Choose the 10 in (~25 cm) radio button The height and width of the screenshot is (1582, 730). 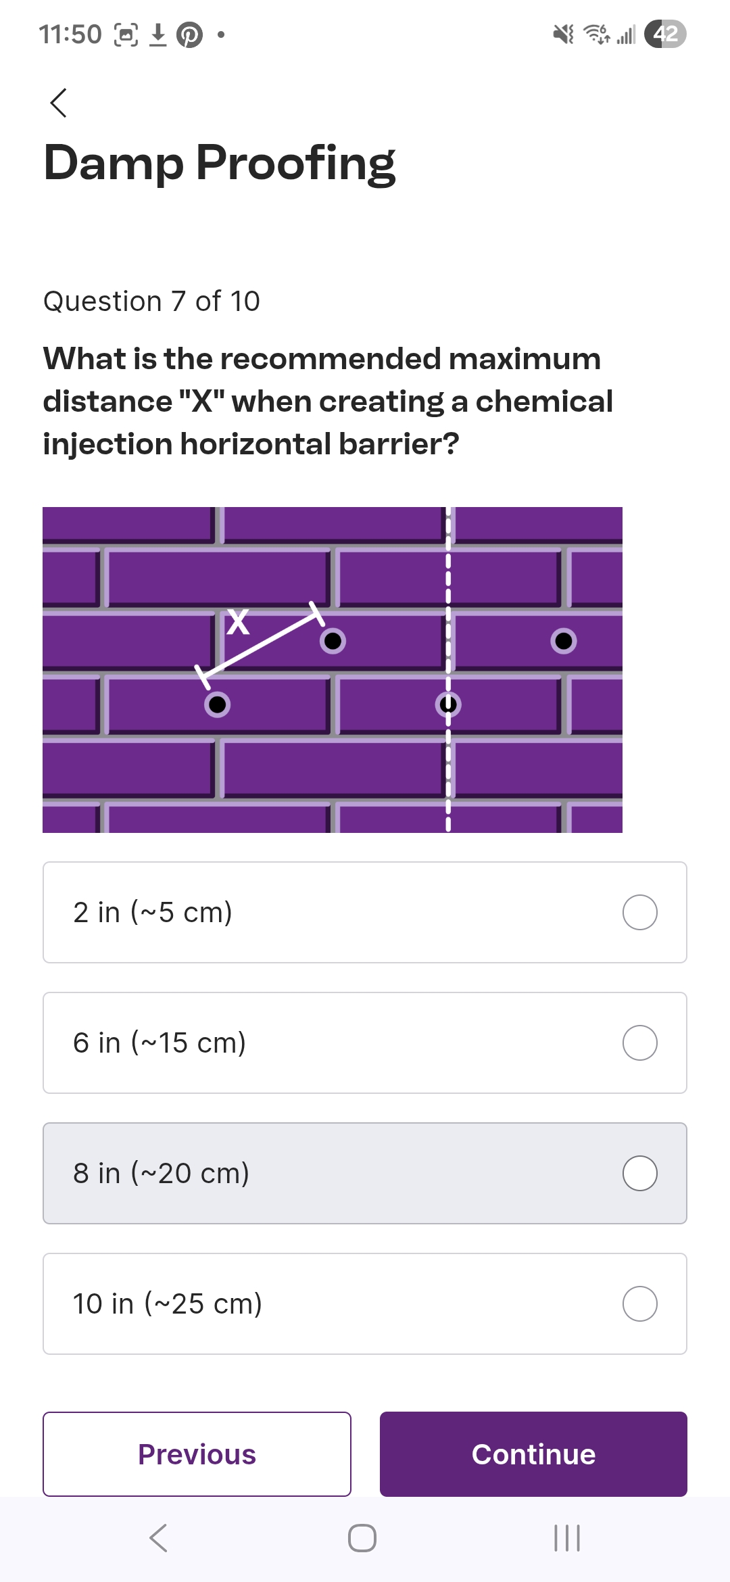point(639,1304)
